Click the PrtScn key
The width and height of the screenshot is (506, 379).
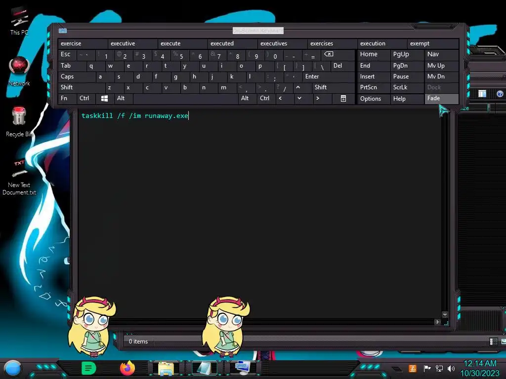(374, 87)
